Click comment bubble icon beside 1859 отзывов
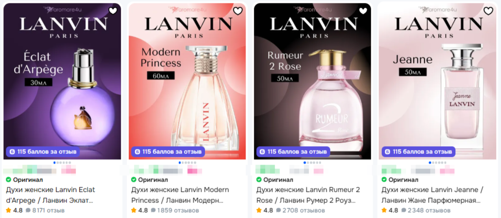501x218 pixels. pyautogui.click(x=153, y=210)
